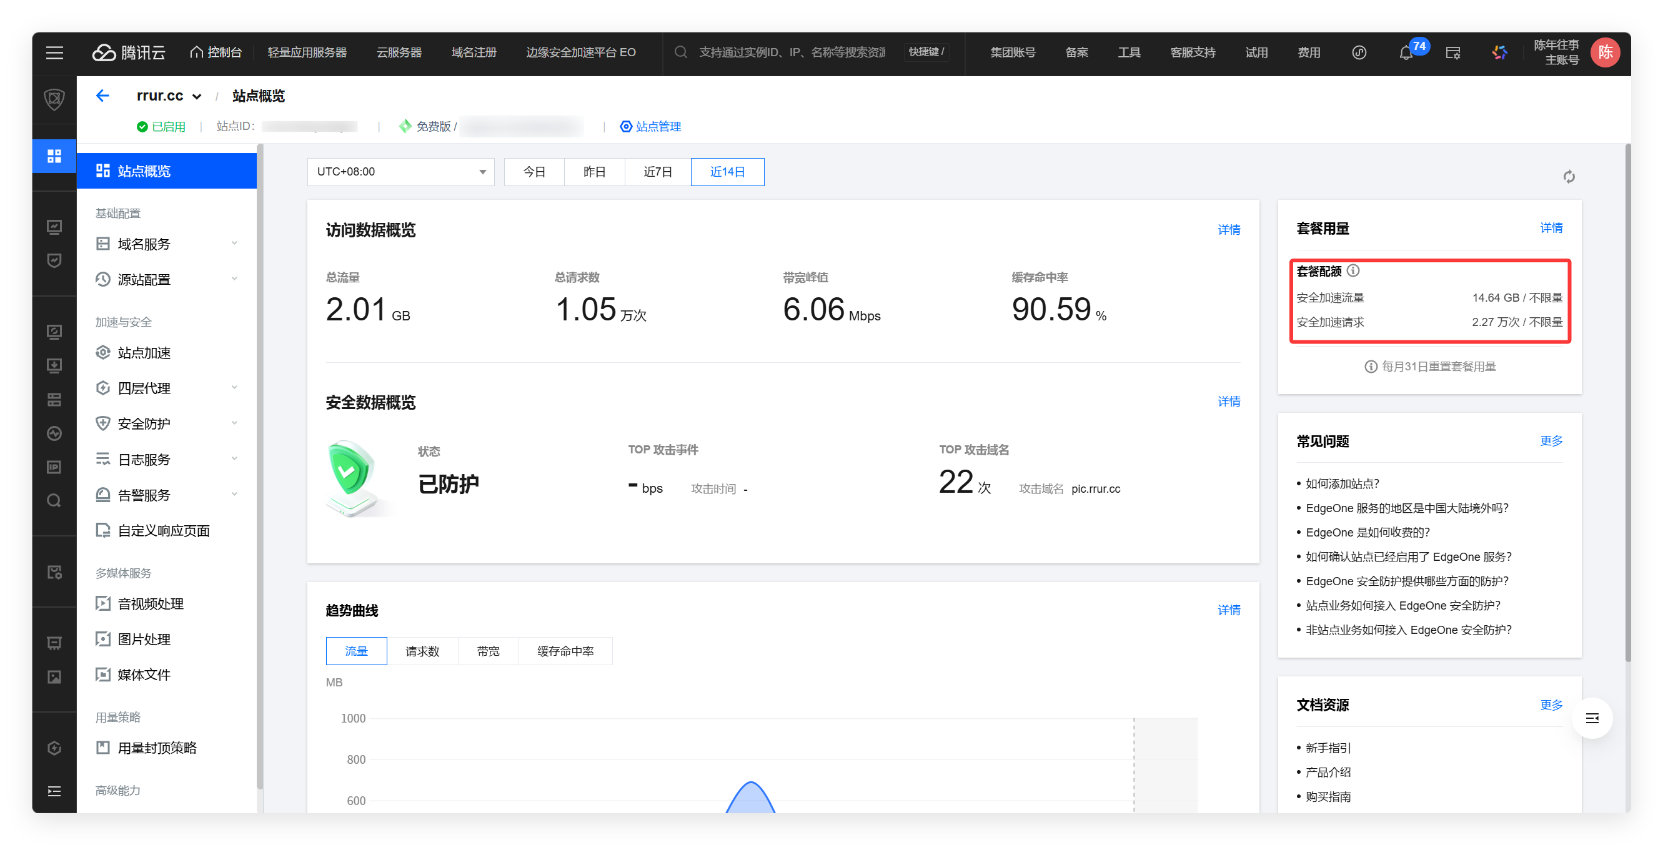Expand 四层代理 menu
Image resolution: width=1663 pixels, height=845 pixels.
tap(167, 388)
